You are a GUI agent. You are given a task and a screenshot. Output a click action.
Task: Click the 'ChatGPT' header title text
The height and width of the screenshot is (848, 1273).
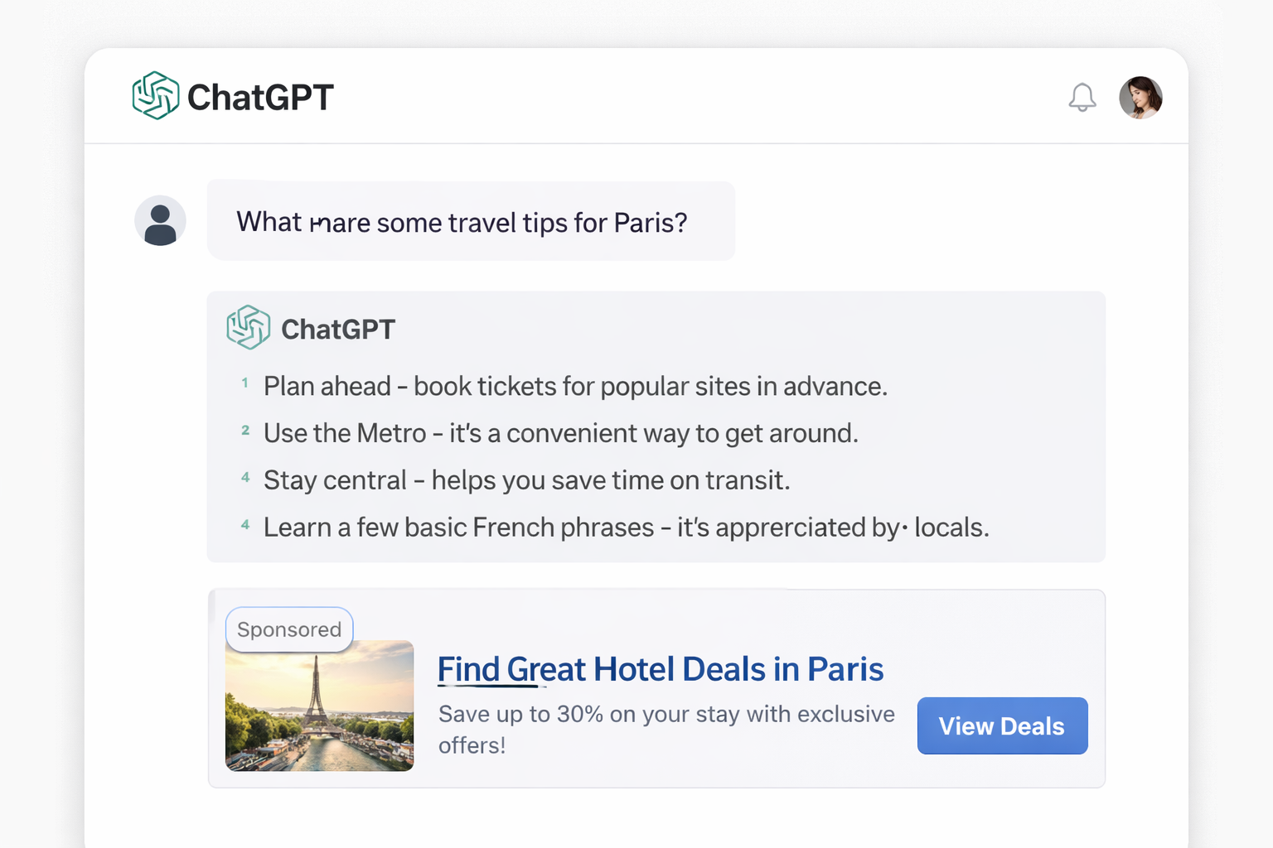click(260, 96)
